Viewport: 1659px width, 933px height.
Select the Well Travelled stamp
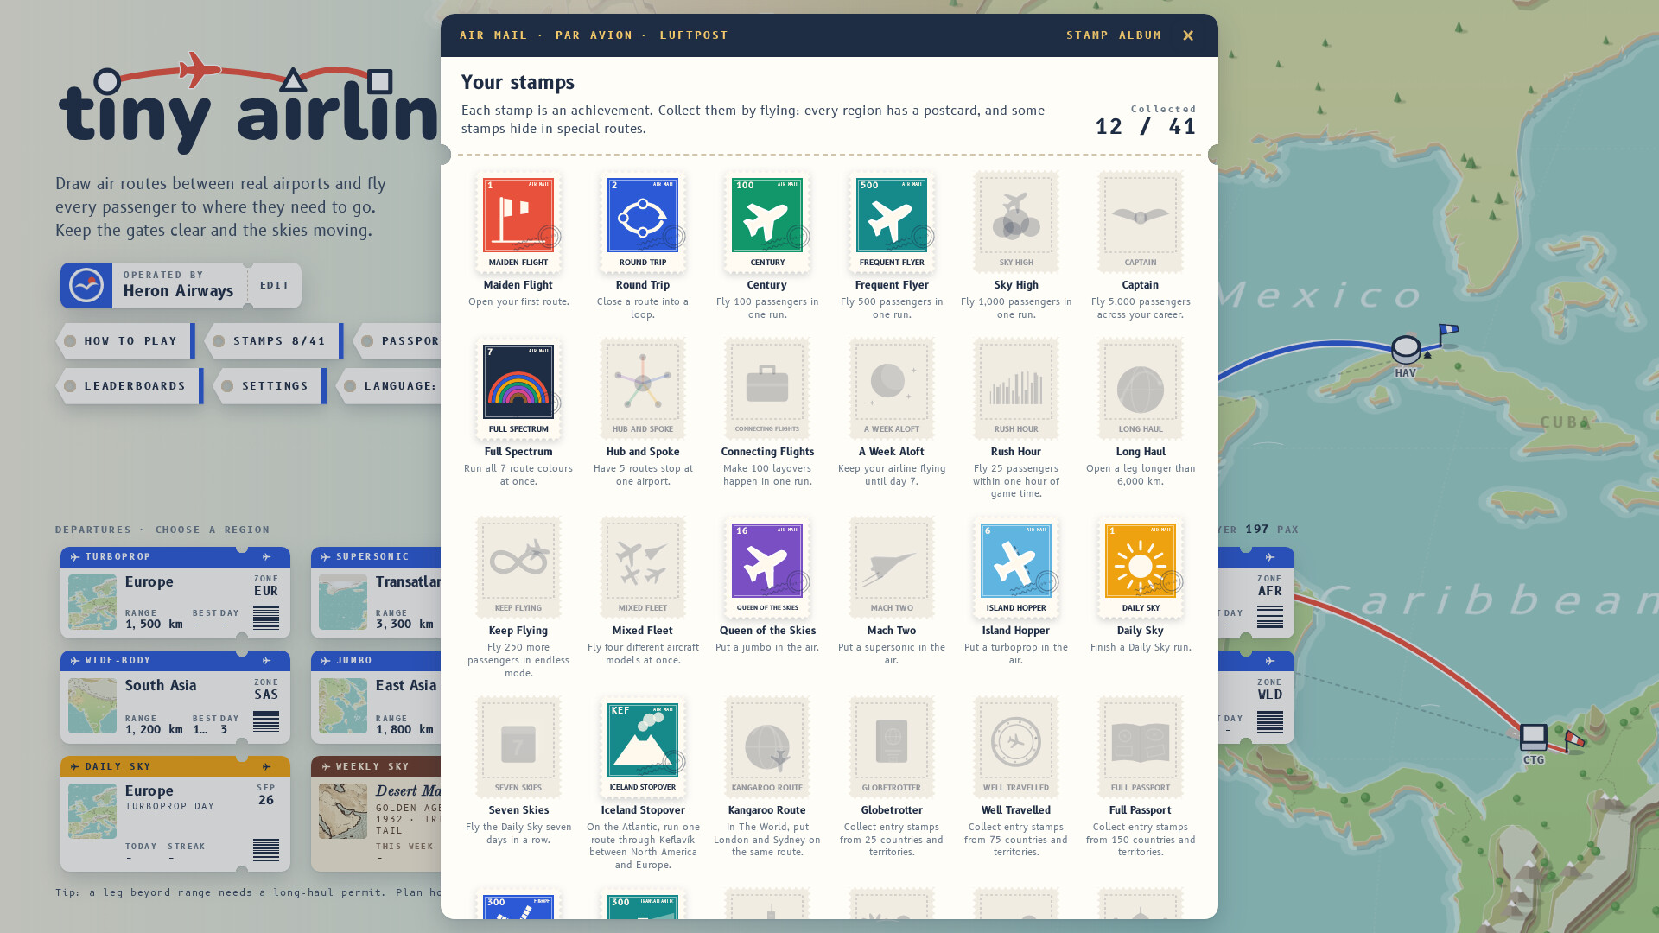[x=1016, y=747]
